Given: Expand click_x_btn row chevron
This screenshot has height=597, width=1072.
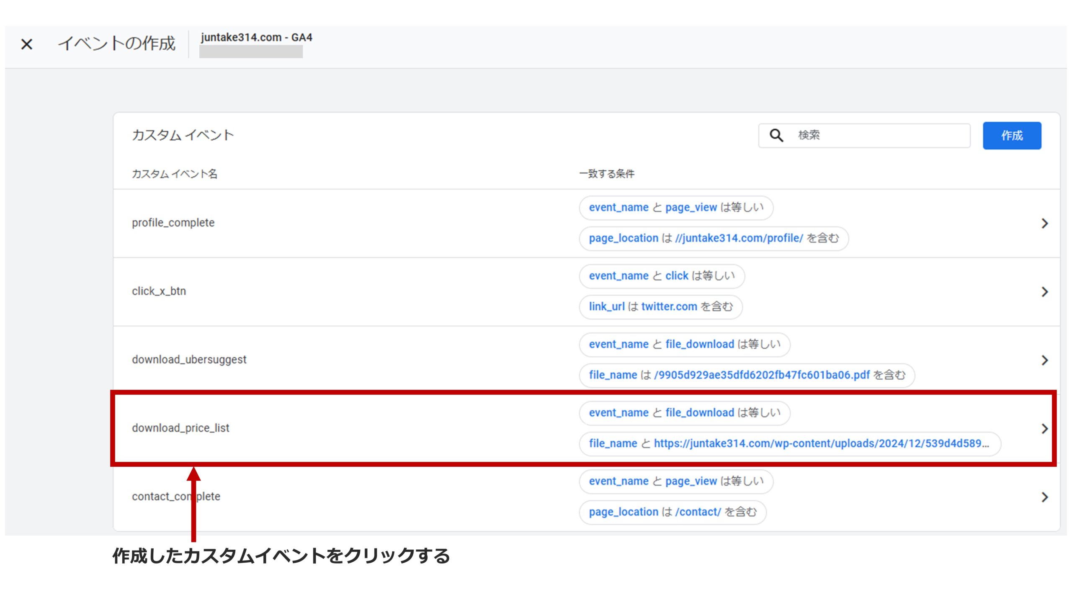Looking at the screenshot, I should tap(1044, 292).
